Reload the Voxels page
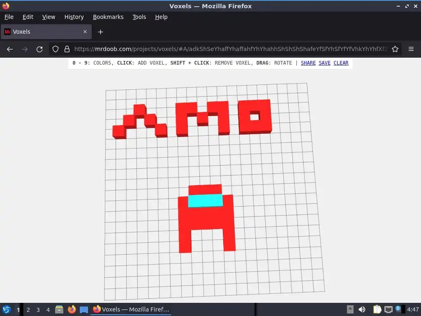The image size is (421, 316). click(x=39, y=49)
